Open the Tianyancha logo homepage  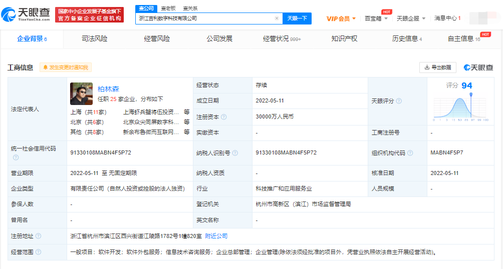tap(26, 14)
